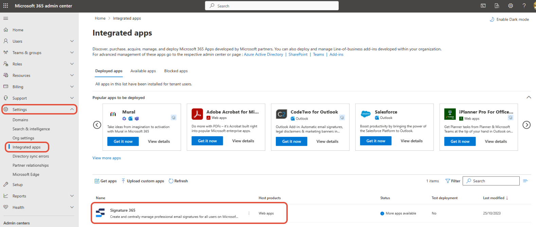Click the Billing card icon
This screenshot has width=536, height=227.
click(6, 87)
